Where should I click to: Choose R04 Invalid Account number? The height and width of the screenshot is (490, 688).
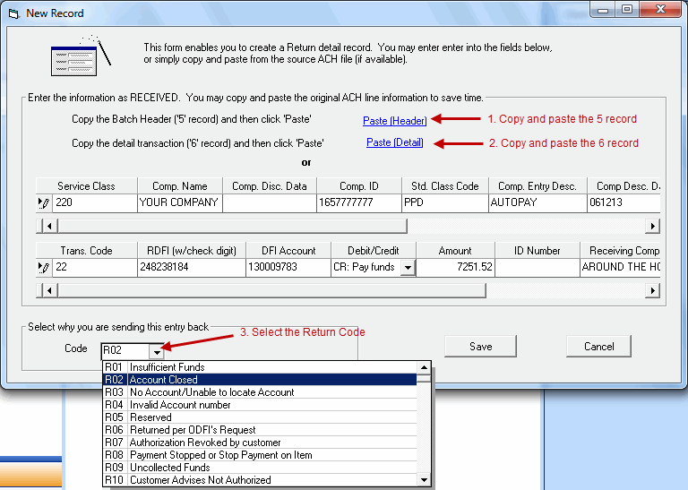[x=260, y=405]
